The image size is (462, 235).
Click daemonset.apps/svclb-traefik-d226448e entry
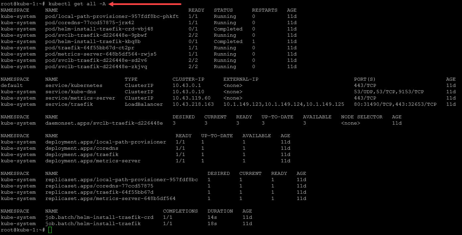coord(104,123)
